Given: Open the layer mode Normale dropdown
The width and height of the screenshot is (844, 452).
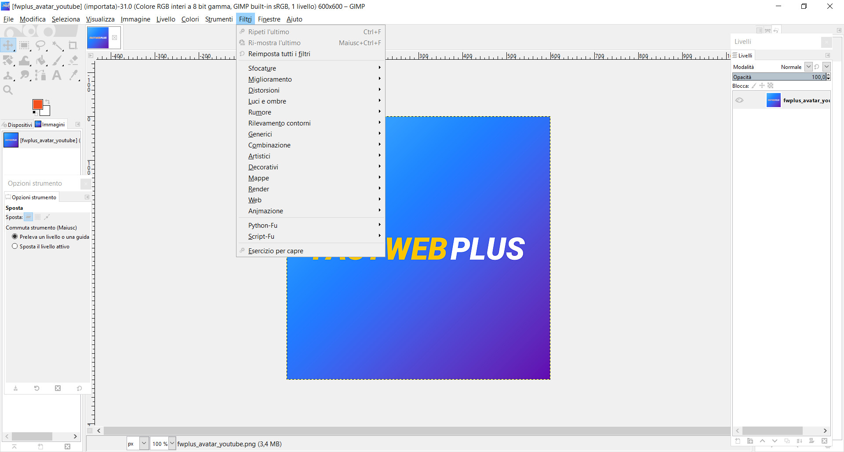Looking at the screenshot, I should point(808,67).
